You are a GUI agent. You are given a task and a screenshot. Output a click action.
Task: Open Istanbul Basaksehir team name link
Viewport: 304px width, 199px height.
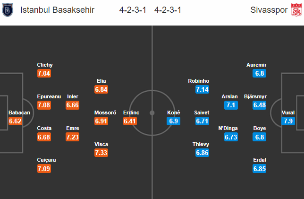pos(58,10)
